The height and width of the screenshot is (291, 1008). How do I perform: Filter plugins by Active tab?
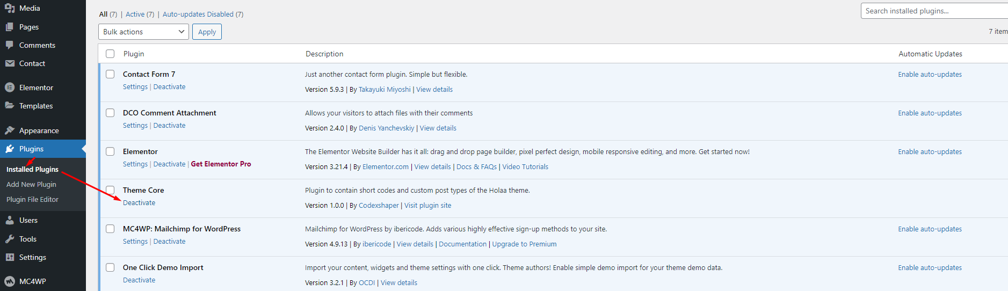(140, 14)
